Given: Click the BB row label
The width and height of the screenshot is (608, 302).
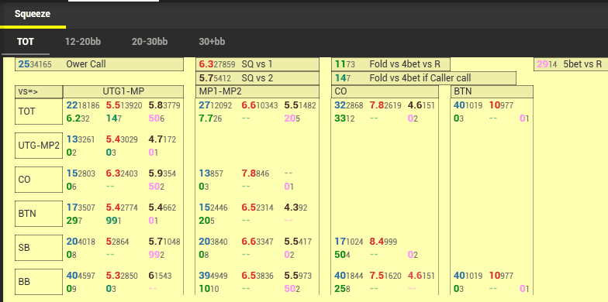Looking at the screenshot, I should [39, 282].
